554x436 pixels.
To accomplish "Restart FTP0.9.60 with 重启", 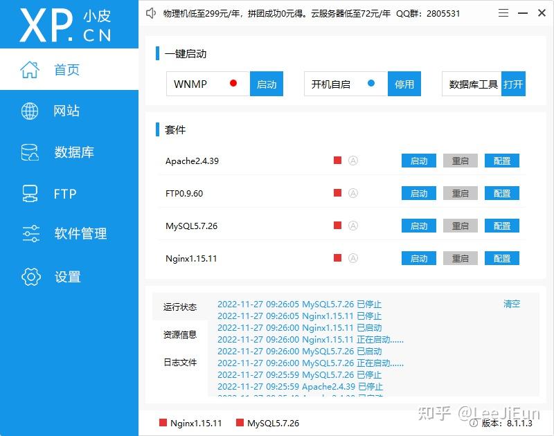I will click(x=461, y=193).
